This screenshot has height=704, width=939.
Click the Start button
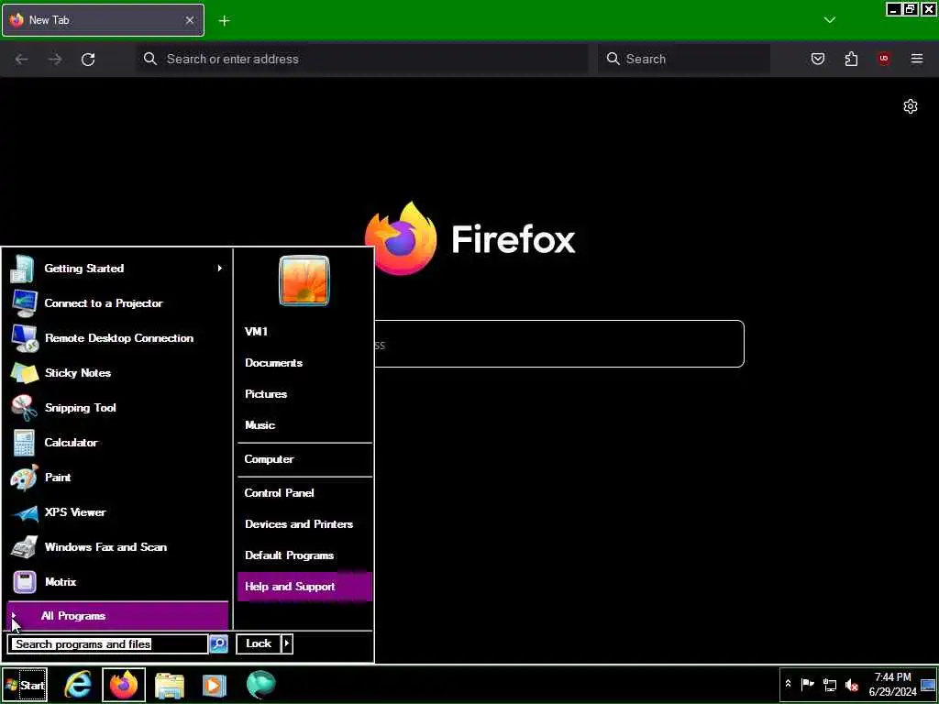pyautogui.click(x=24, y=685)
